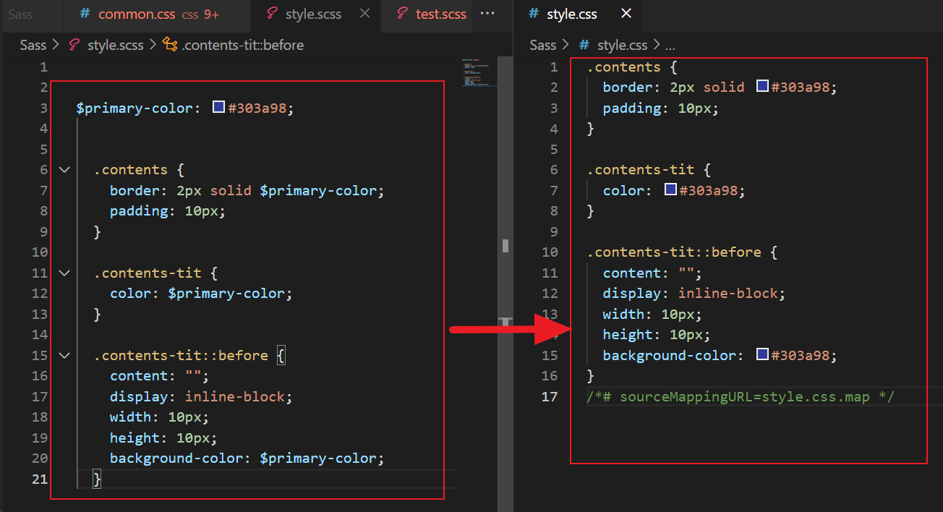
Task: Click the .contents-tit selector in style.scss
Action: [147, 273]
